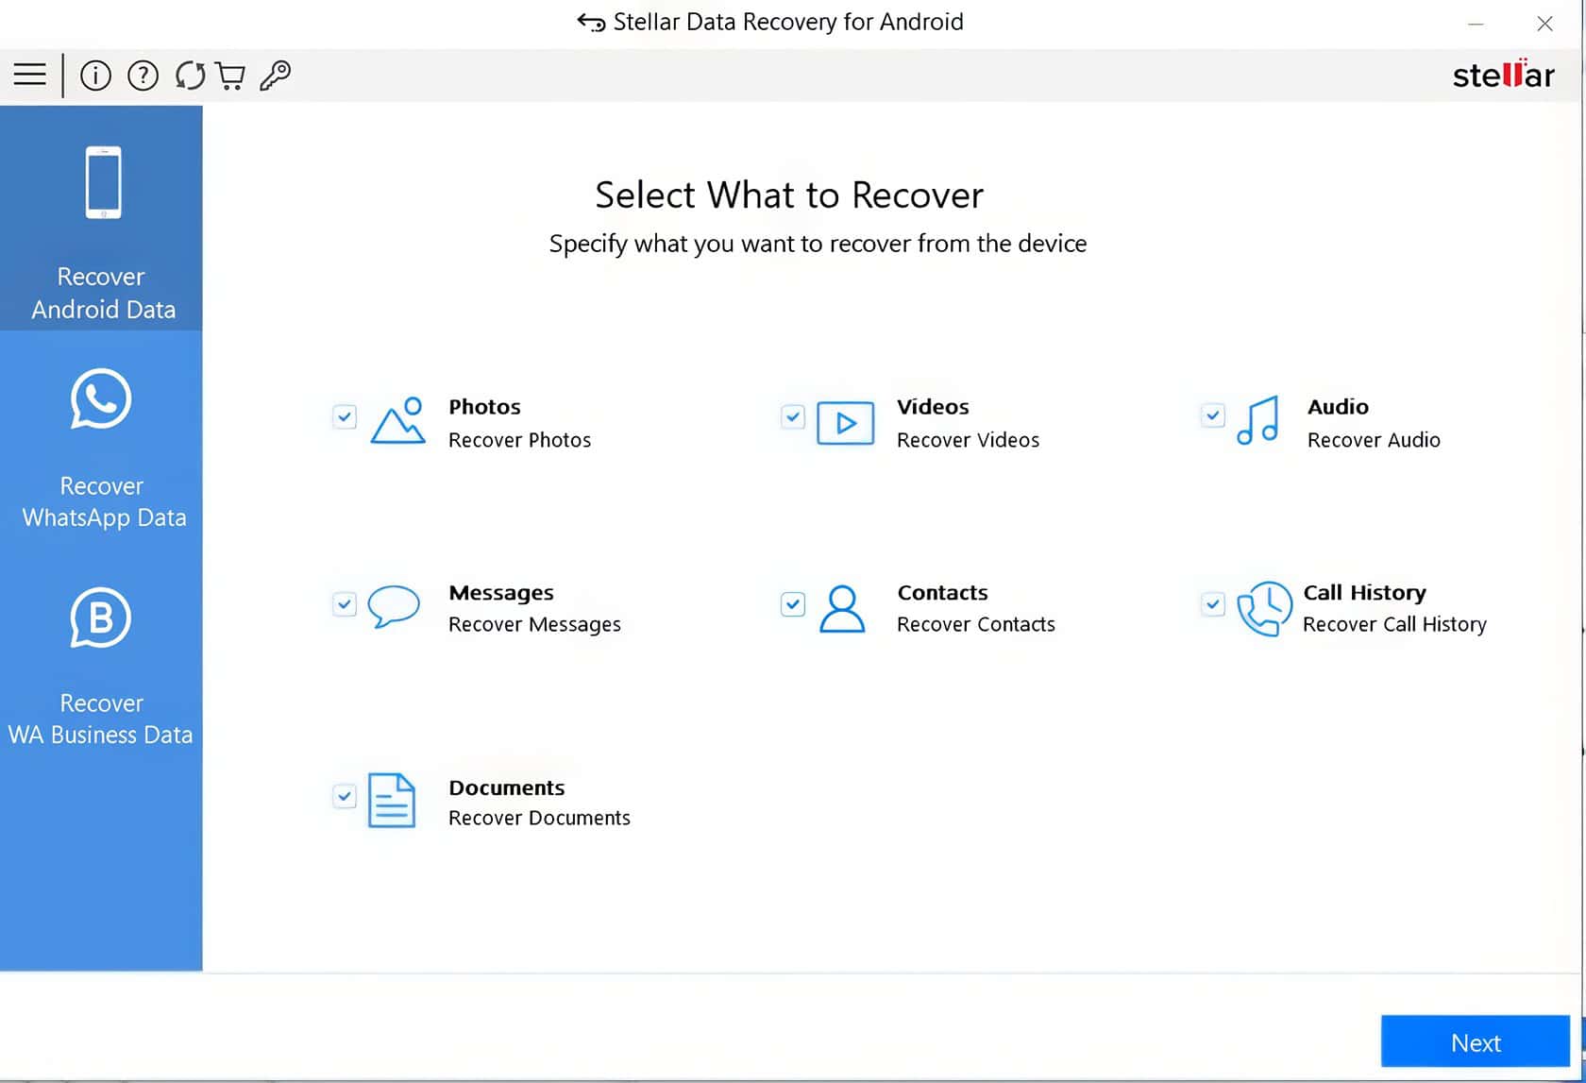
Task: Click the info icon in toolbar
Action: click(x=95, y=75)
